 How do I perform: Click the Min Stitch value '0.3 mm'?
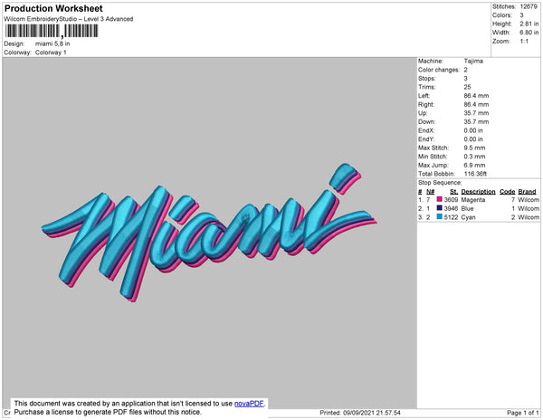tap(474, 157)
